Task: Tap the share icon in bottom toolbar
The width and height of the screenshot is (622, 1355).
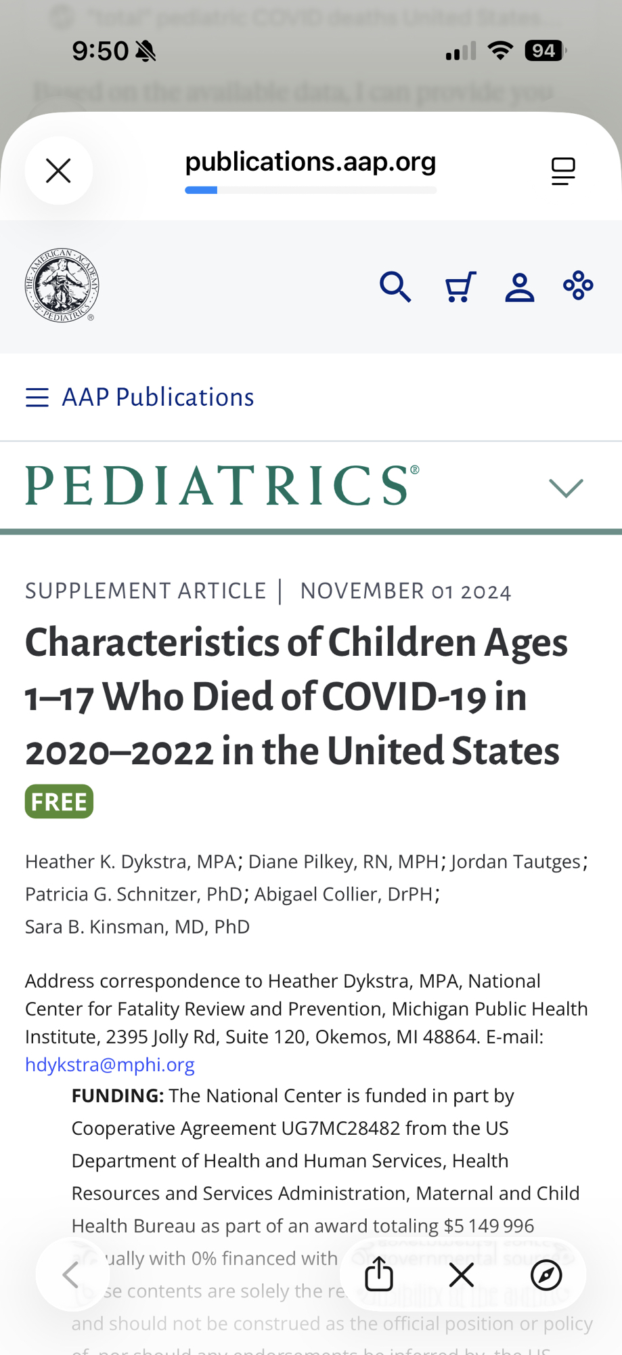Action: (x=379, y=1275)
